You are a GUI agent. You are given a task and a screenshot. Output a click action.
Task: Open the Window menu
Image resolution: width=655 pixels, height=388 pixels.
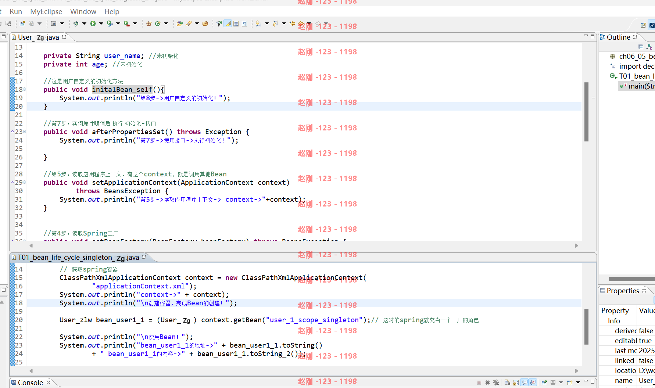83,11
